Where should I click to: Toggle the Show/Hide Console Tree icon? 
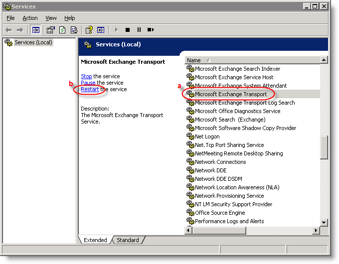(36, 30)
